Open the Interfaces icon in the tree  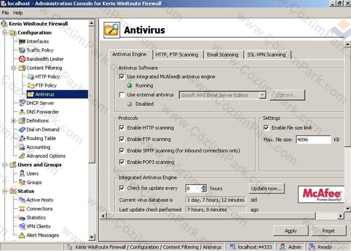pos(22,42)
